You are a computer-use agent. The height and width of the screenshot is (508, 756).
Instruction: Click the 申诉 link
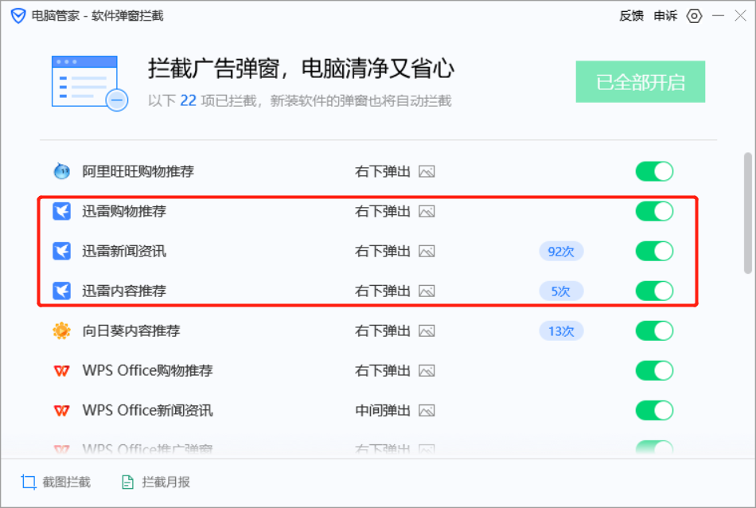coord(666,15)
